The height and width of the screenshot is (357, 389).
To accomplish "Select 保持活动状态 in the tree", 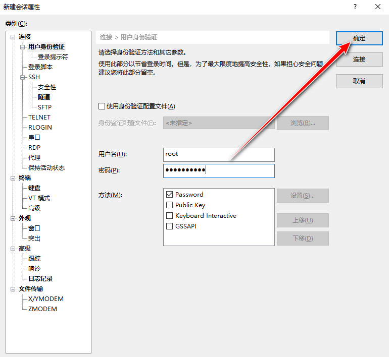I will click(x=46, y=168).
